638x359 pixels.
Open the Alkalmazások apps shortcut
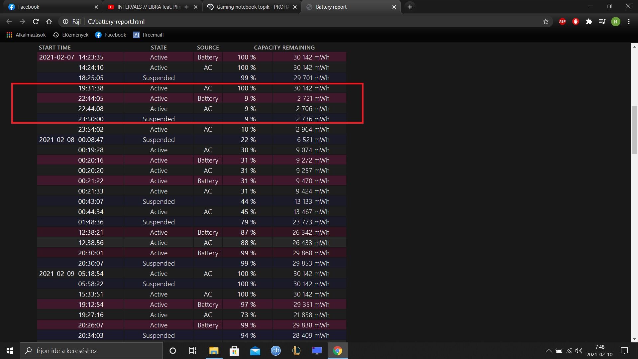26,35
